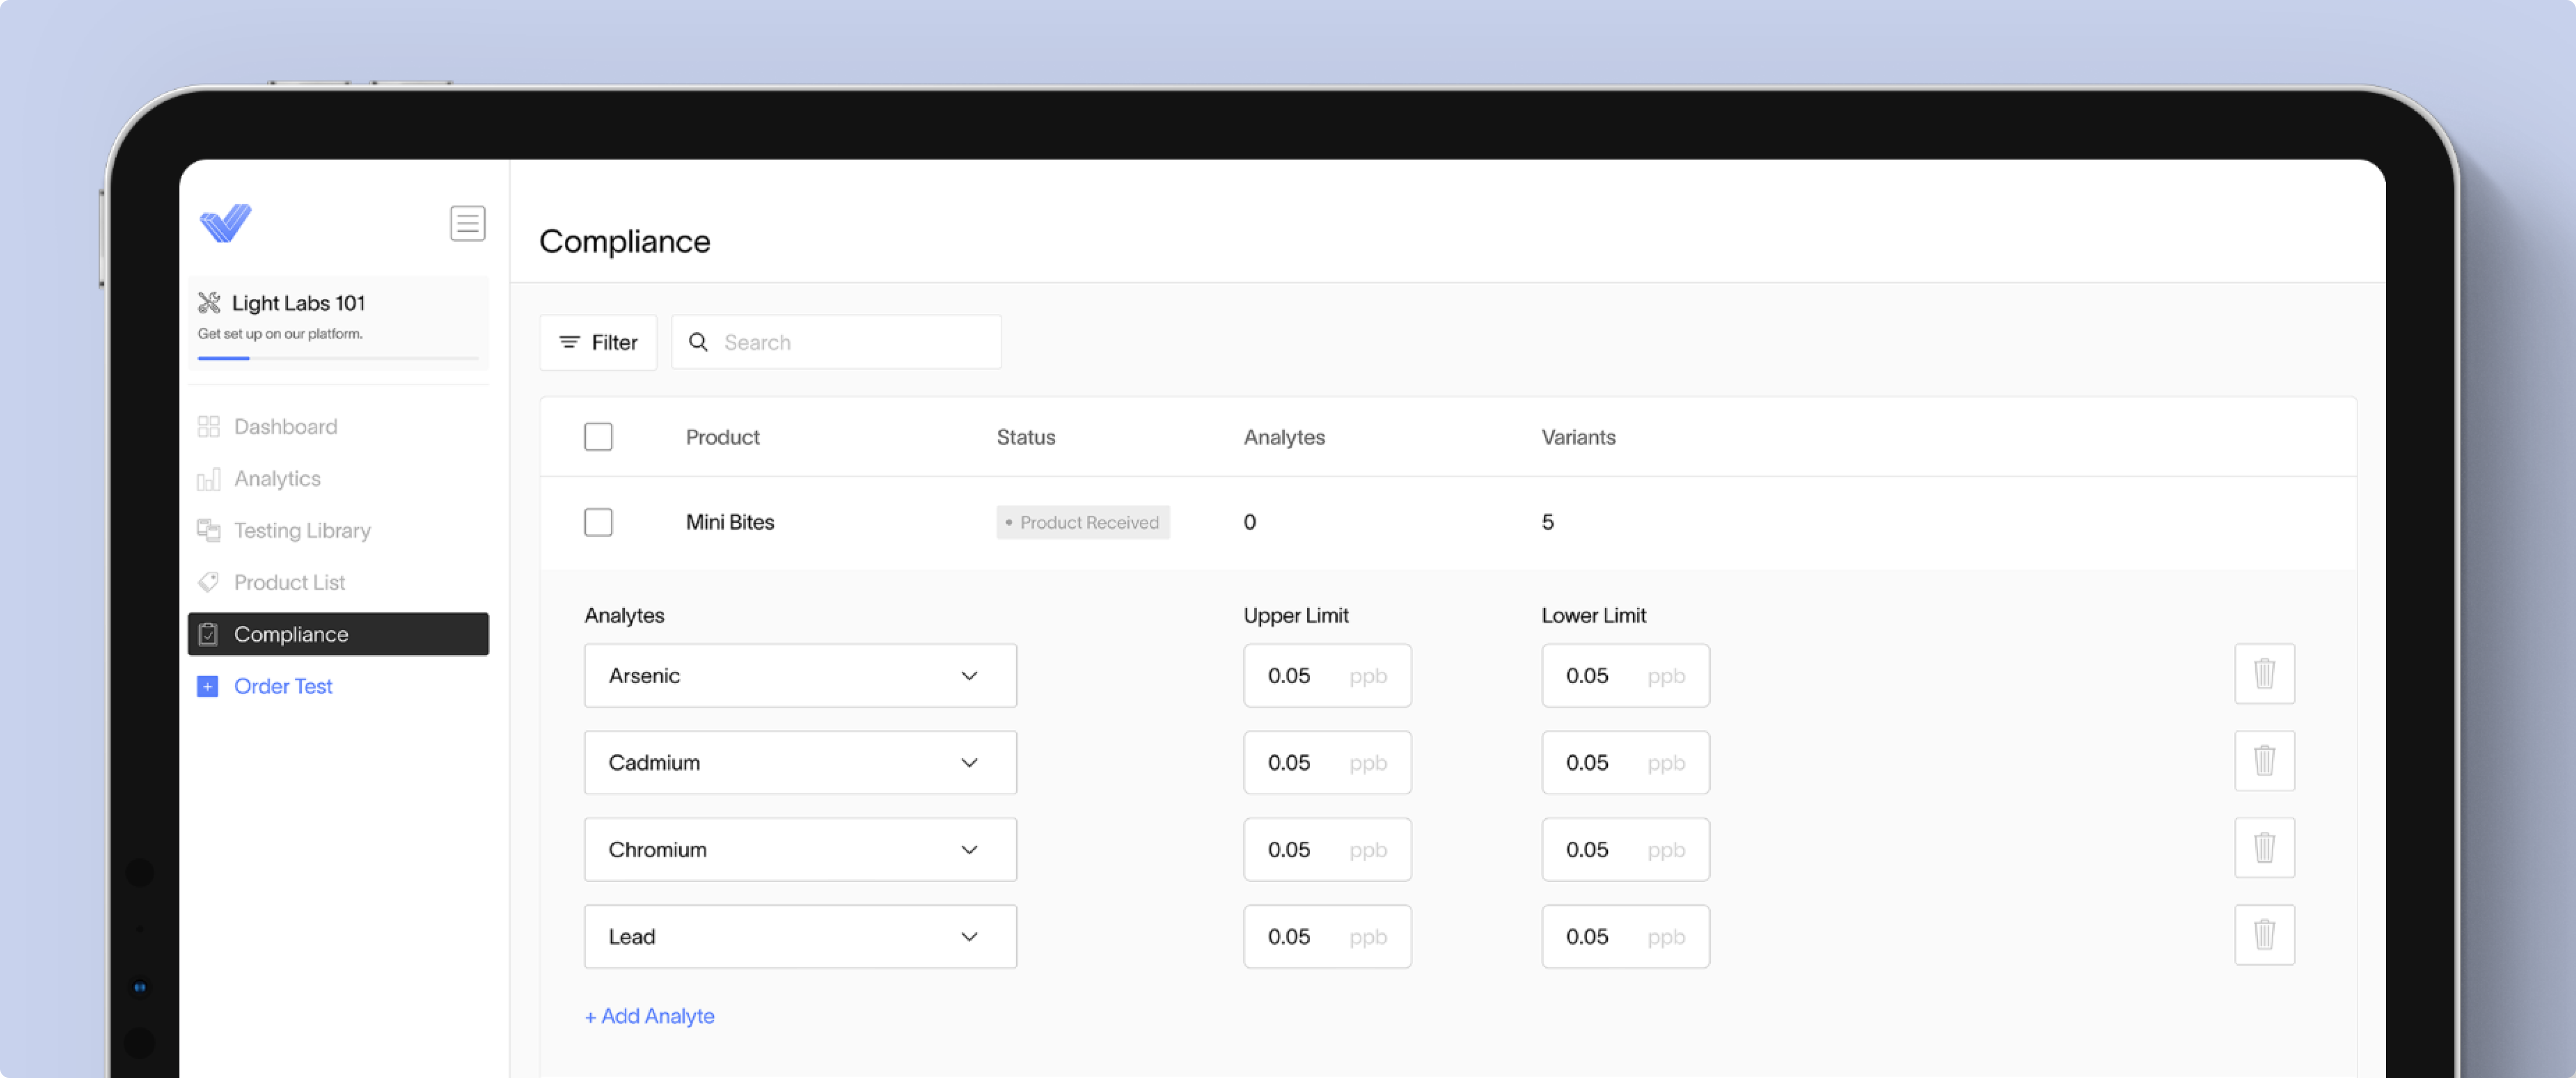This screenshot has width=2576, height=1078.
Task: Click Mini Bites analytes count 0
Action: click(x=1249, y=522)
